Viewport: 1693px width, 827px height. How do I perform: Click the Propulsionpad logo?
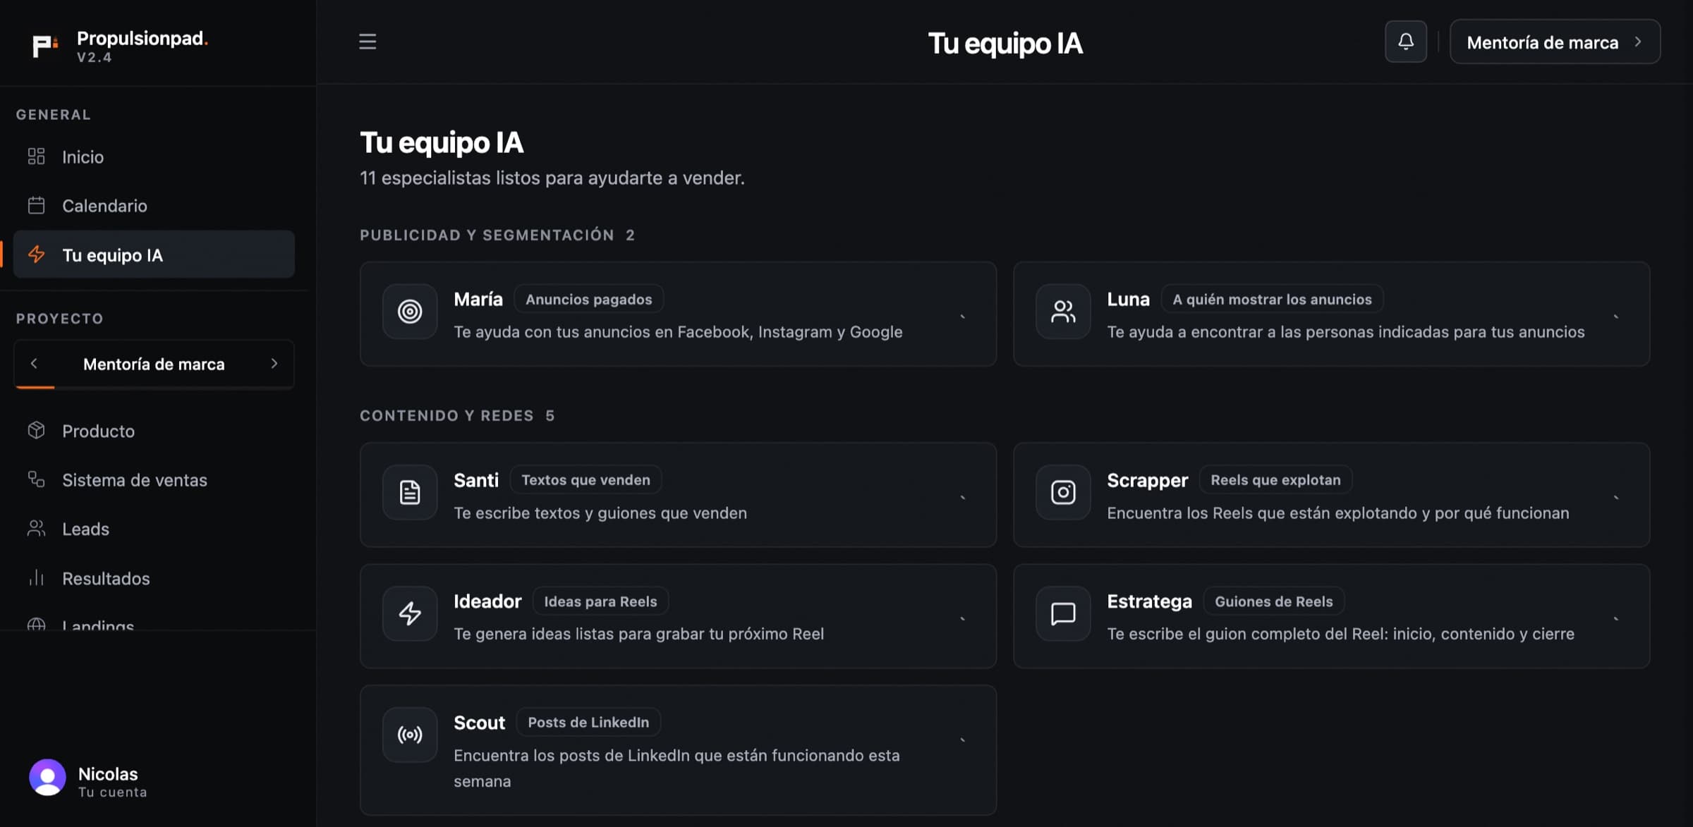click(x=45, y=45)
